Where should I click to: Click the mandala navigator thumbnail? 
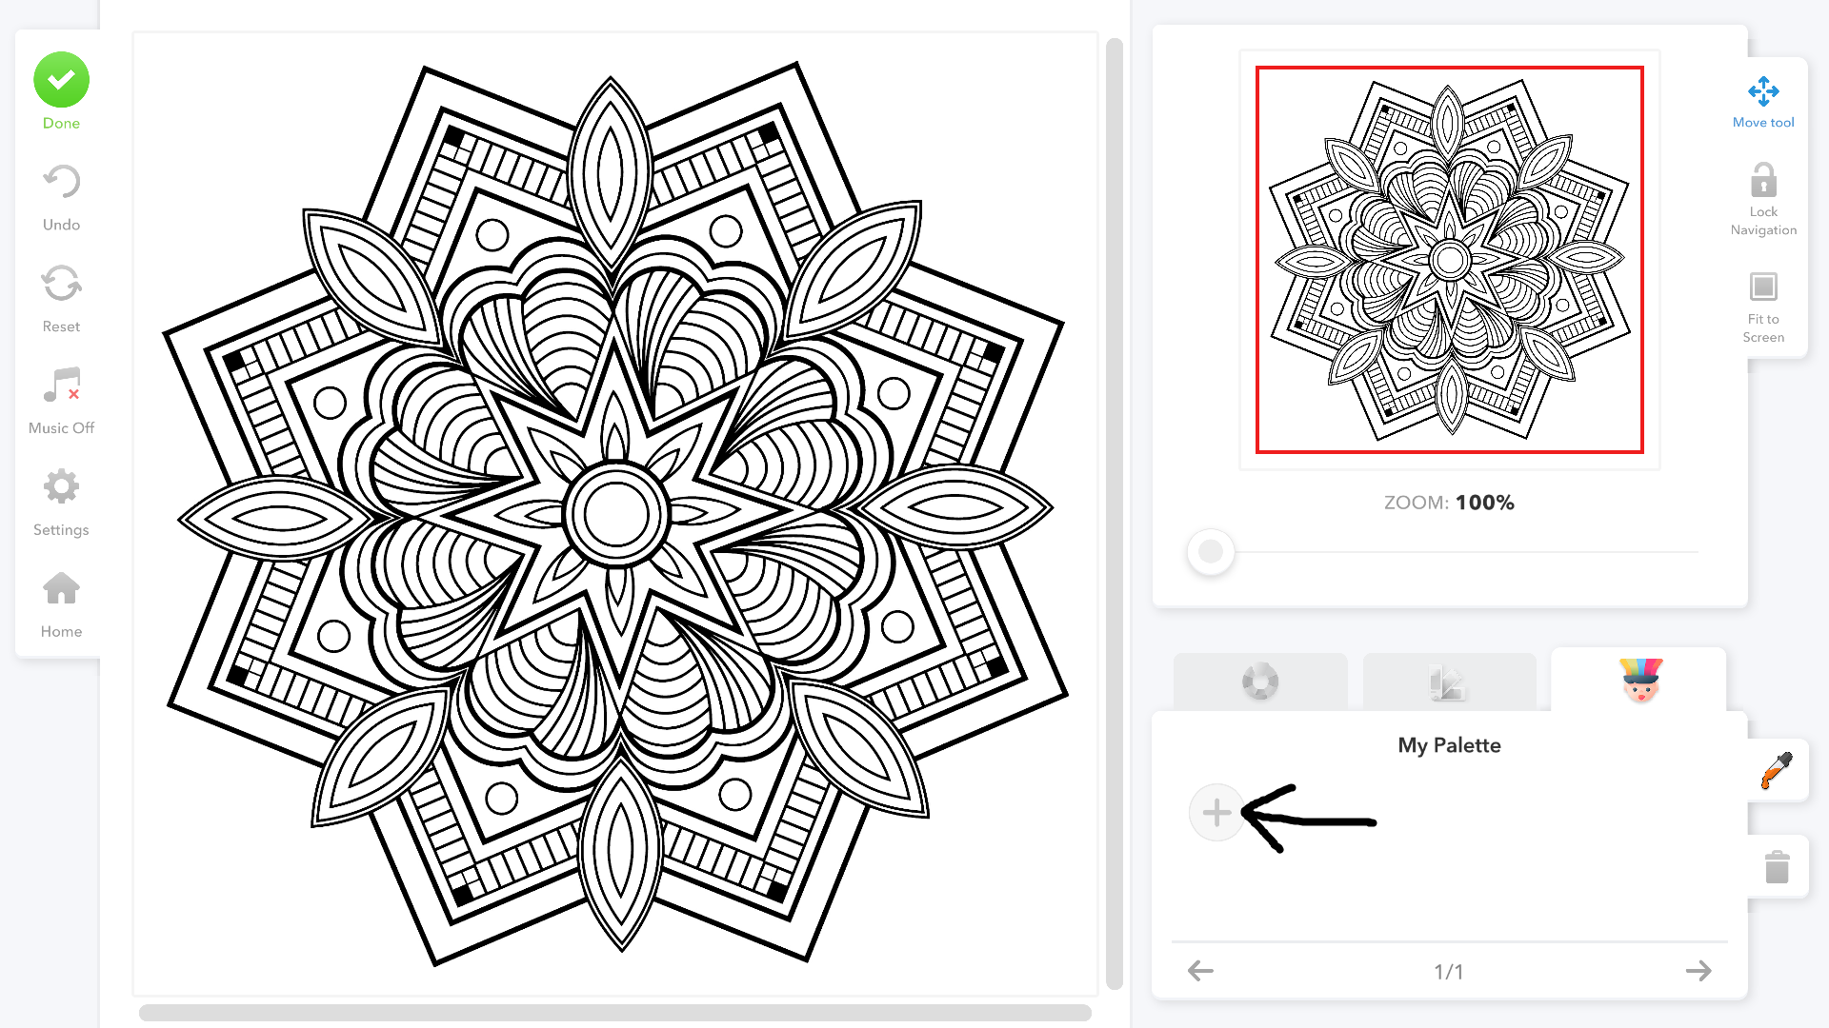1450,260
